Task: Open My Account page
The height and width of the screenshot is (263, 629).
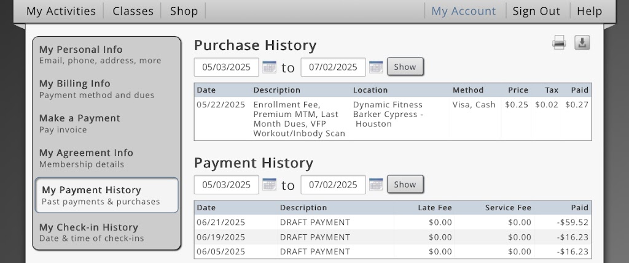Action: tap(463, 11)
